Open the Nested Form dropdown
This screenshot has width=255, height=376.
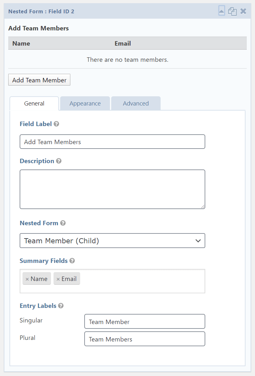(112, 241)
